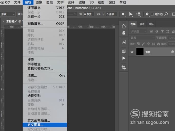The width and height of the screenshot is (175, 131).
Task: Click the search magnifier in options bar
Action: pyautogui.click(x=166, y=14)
